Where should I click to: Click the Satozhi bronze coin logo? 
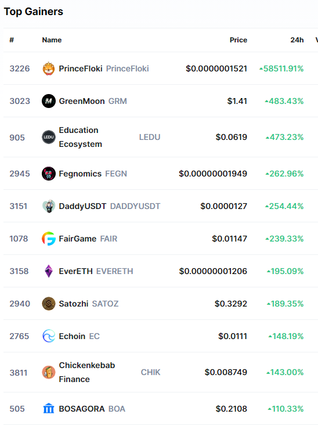coord(49,304)
